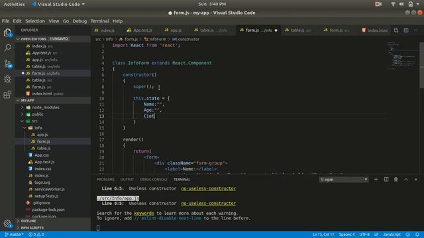Image resolution: width=424 pixels, height=238 pixels.
Task: Switch to the index.js editor tab
Action: click(x=105, y=30)
